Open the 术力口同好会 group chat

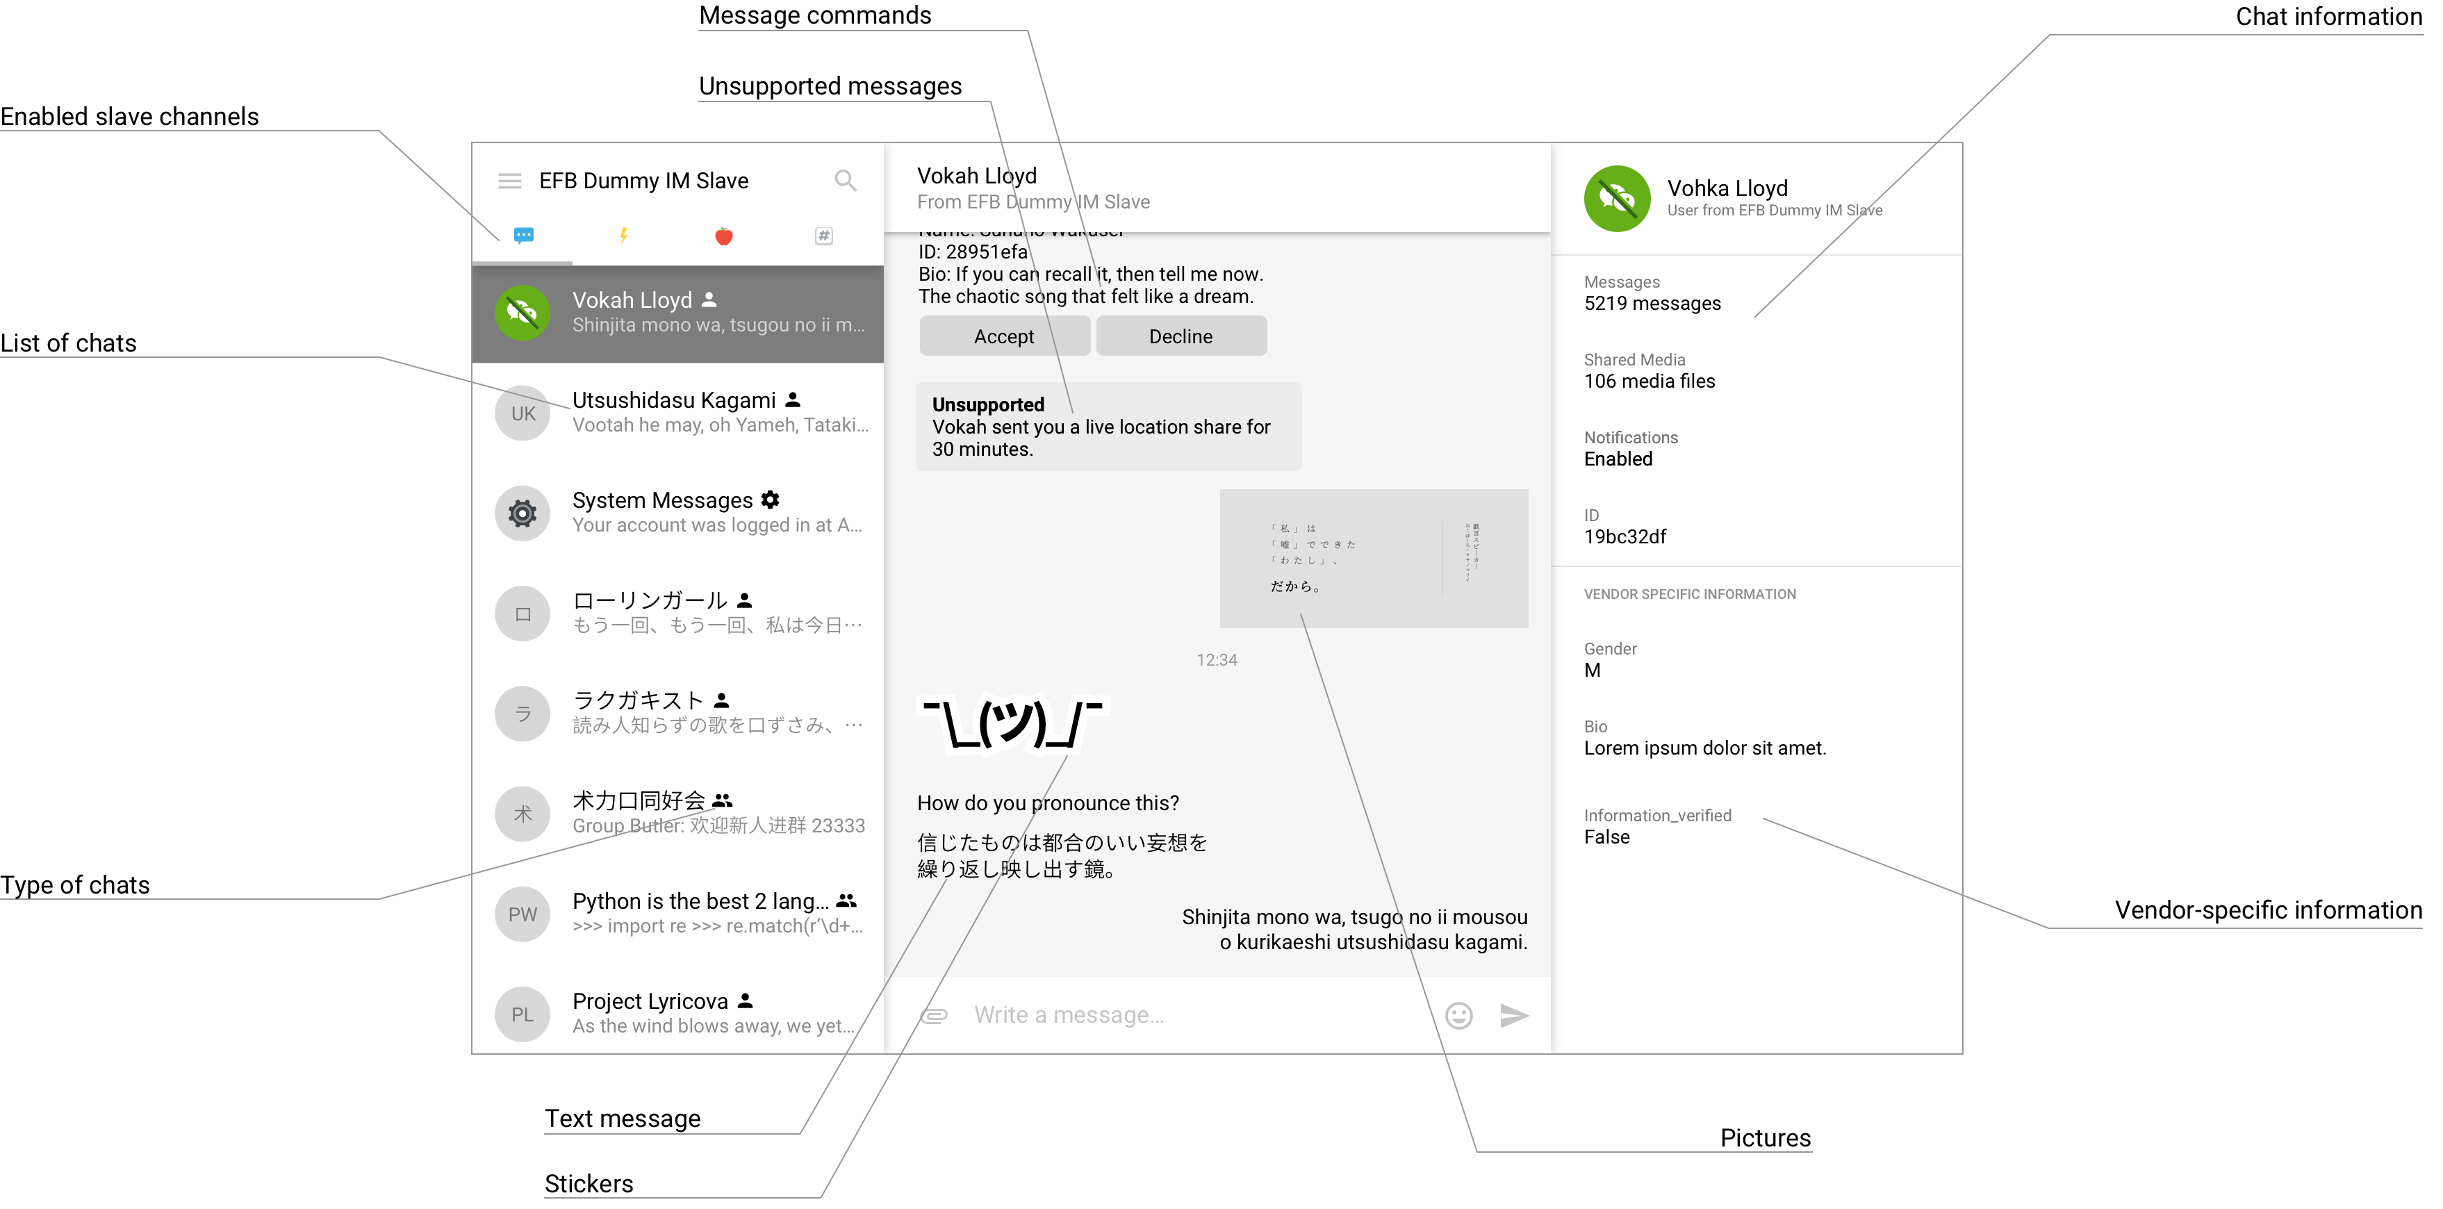click(678, 814)
